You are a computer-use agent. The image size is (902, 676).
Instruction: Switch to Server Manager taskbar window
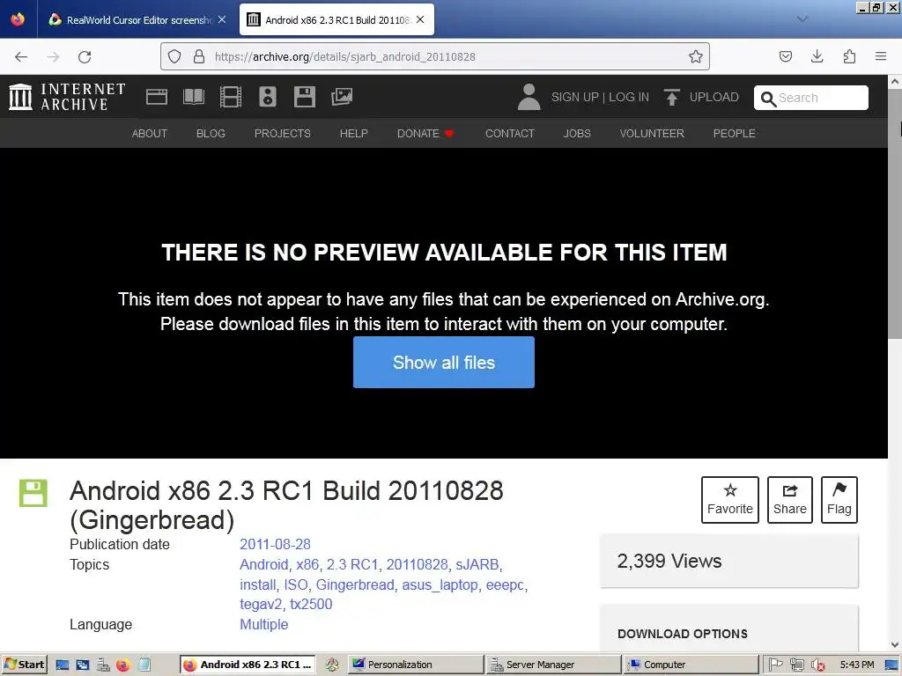point(553,665)
